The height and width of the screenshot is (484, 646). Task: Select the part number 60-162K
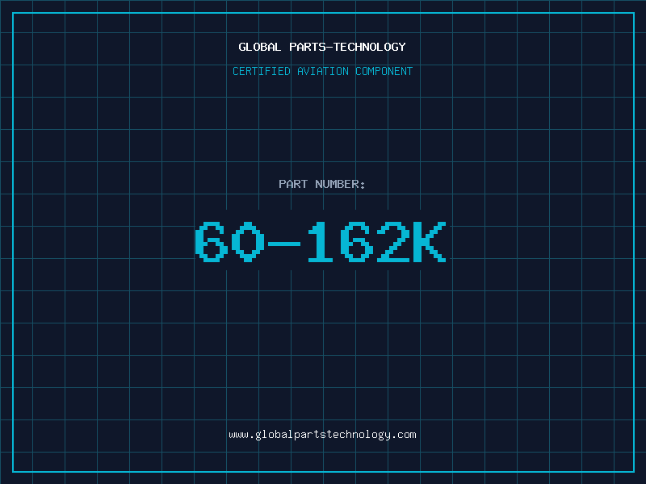coord(321,241)
